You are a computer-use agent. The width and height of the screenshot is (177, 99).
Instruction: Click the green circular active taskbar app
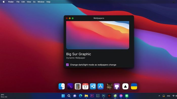click(x=115, y=96)
